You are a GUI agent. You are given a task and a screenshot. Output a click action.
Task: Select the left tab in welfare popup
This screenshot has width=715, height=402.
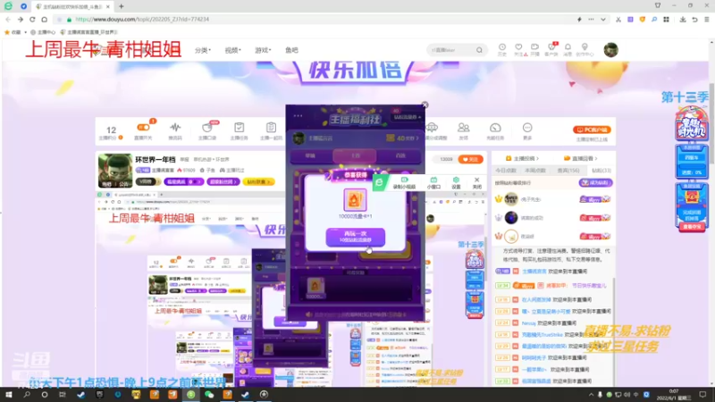coord(310,155)
